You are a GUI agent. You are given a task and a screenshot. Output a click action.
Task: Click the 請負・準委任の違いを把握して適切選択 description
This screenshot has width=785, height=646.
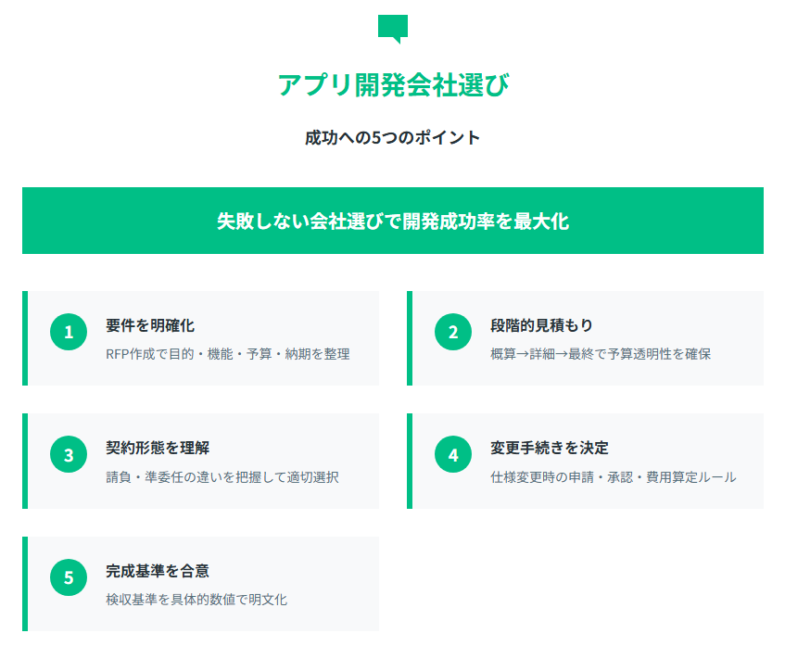tap(222, 476)
